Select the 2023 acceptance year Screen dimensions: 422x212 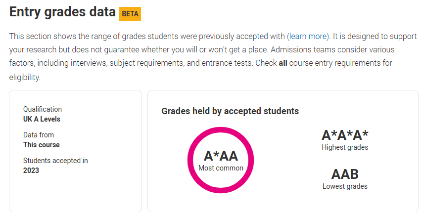coord(31,170)
